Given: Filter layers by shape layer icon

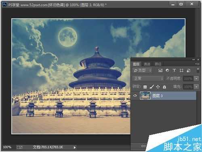Looking at the screenshot, I should coord(181,70).
